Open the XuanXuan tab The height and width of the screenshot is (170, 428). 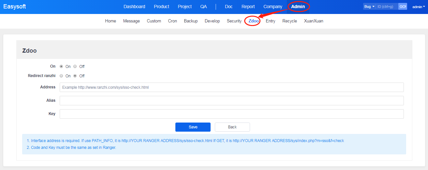pyautogui.click(x=313, y=21)
